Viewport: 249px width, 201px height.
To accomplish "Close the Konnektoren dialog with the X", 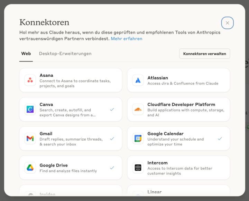I will pos(228,23).
